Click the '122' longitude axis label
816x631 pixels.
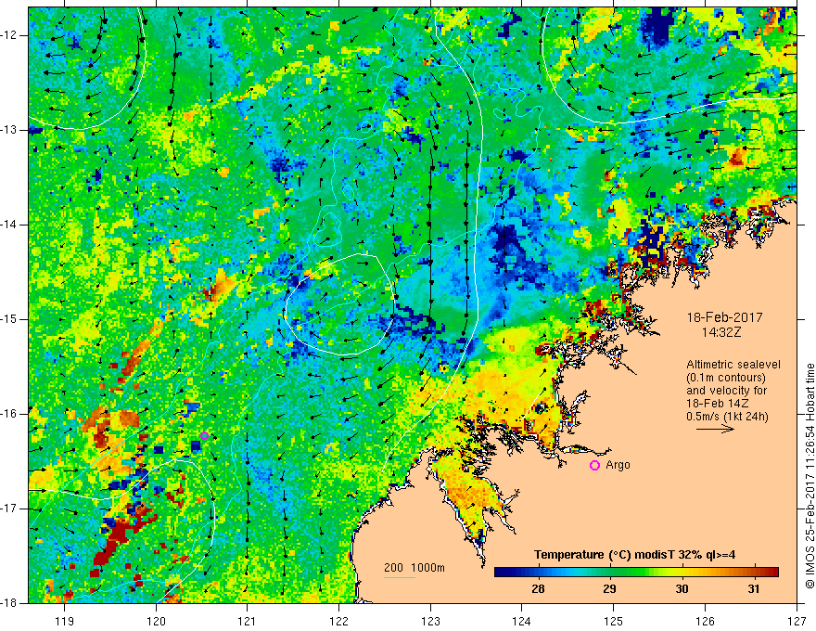point(338,621)
